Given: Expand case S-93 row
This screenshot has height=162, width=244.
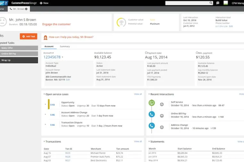Looking at the screenshot, I should pyautogui.click(x=45, y=104).
